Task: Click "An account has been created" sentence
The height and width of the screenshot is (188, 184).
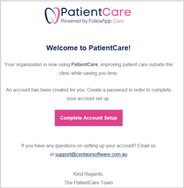Action: (46, 90)
